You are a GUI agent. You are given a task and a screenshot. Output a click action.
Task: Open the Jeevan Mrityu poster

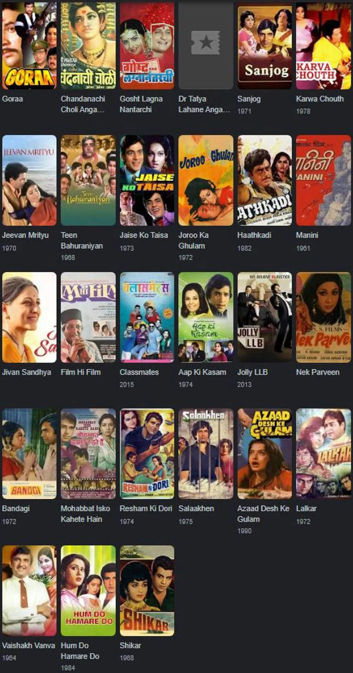29,180
